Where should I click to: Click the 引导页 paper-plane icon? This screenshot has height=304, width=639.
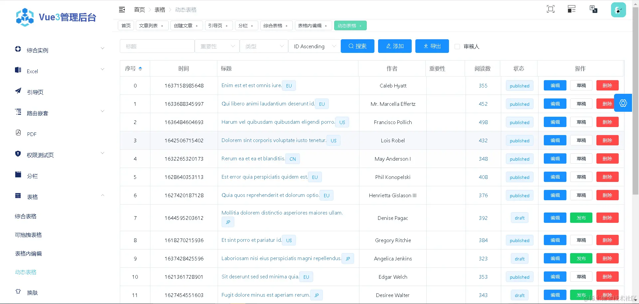(18, 91)
